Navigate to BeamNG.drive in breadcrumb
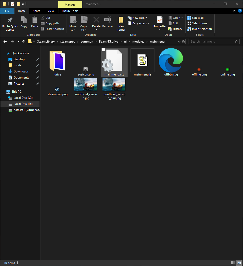This screenshot has width=243, height=266. (x=109, y=42)
